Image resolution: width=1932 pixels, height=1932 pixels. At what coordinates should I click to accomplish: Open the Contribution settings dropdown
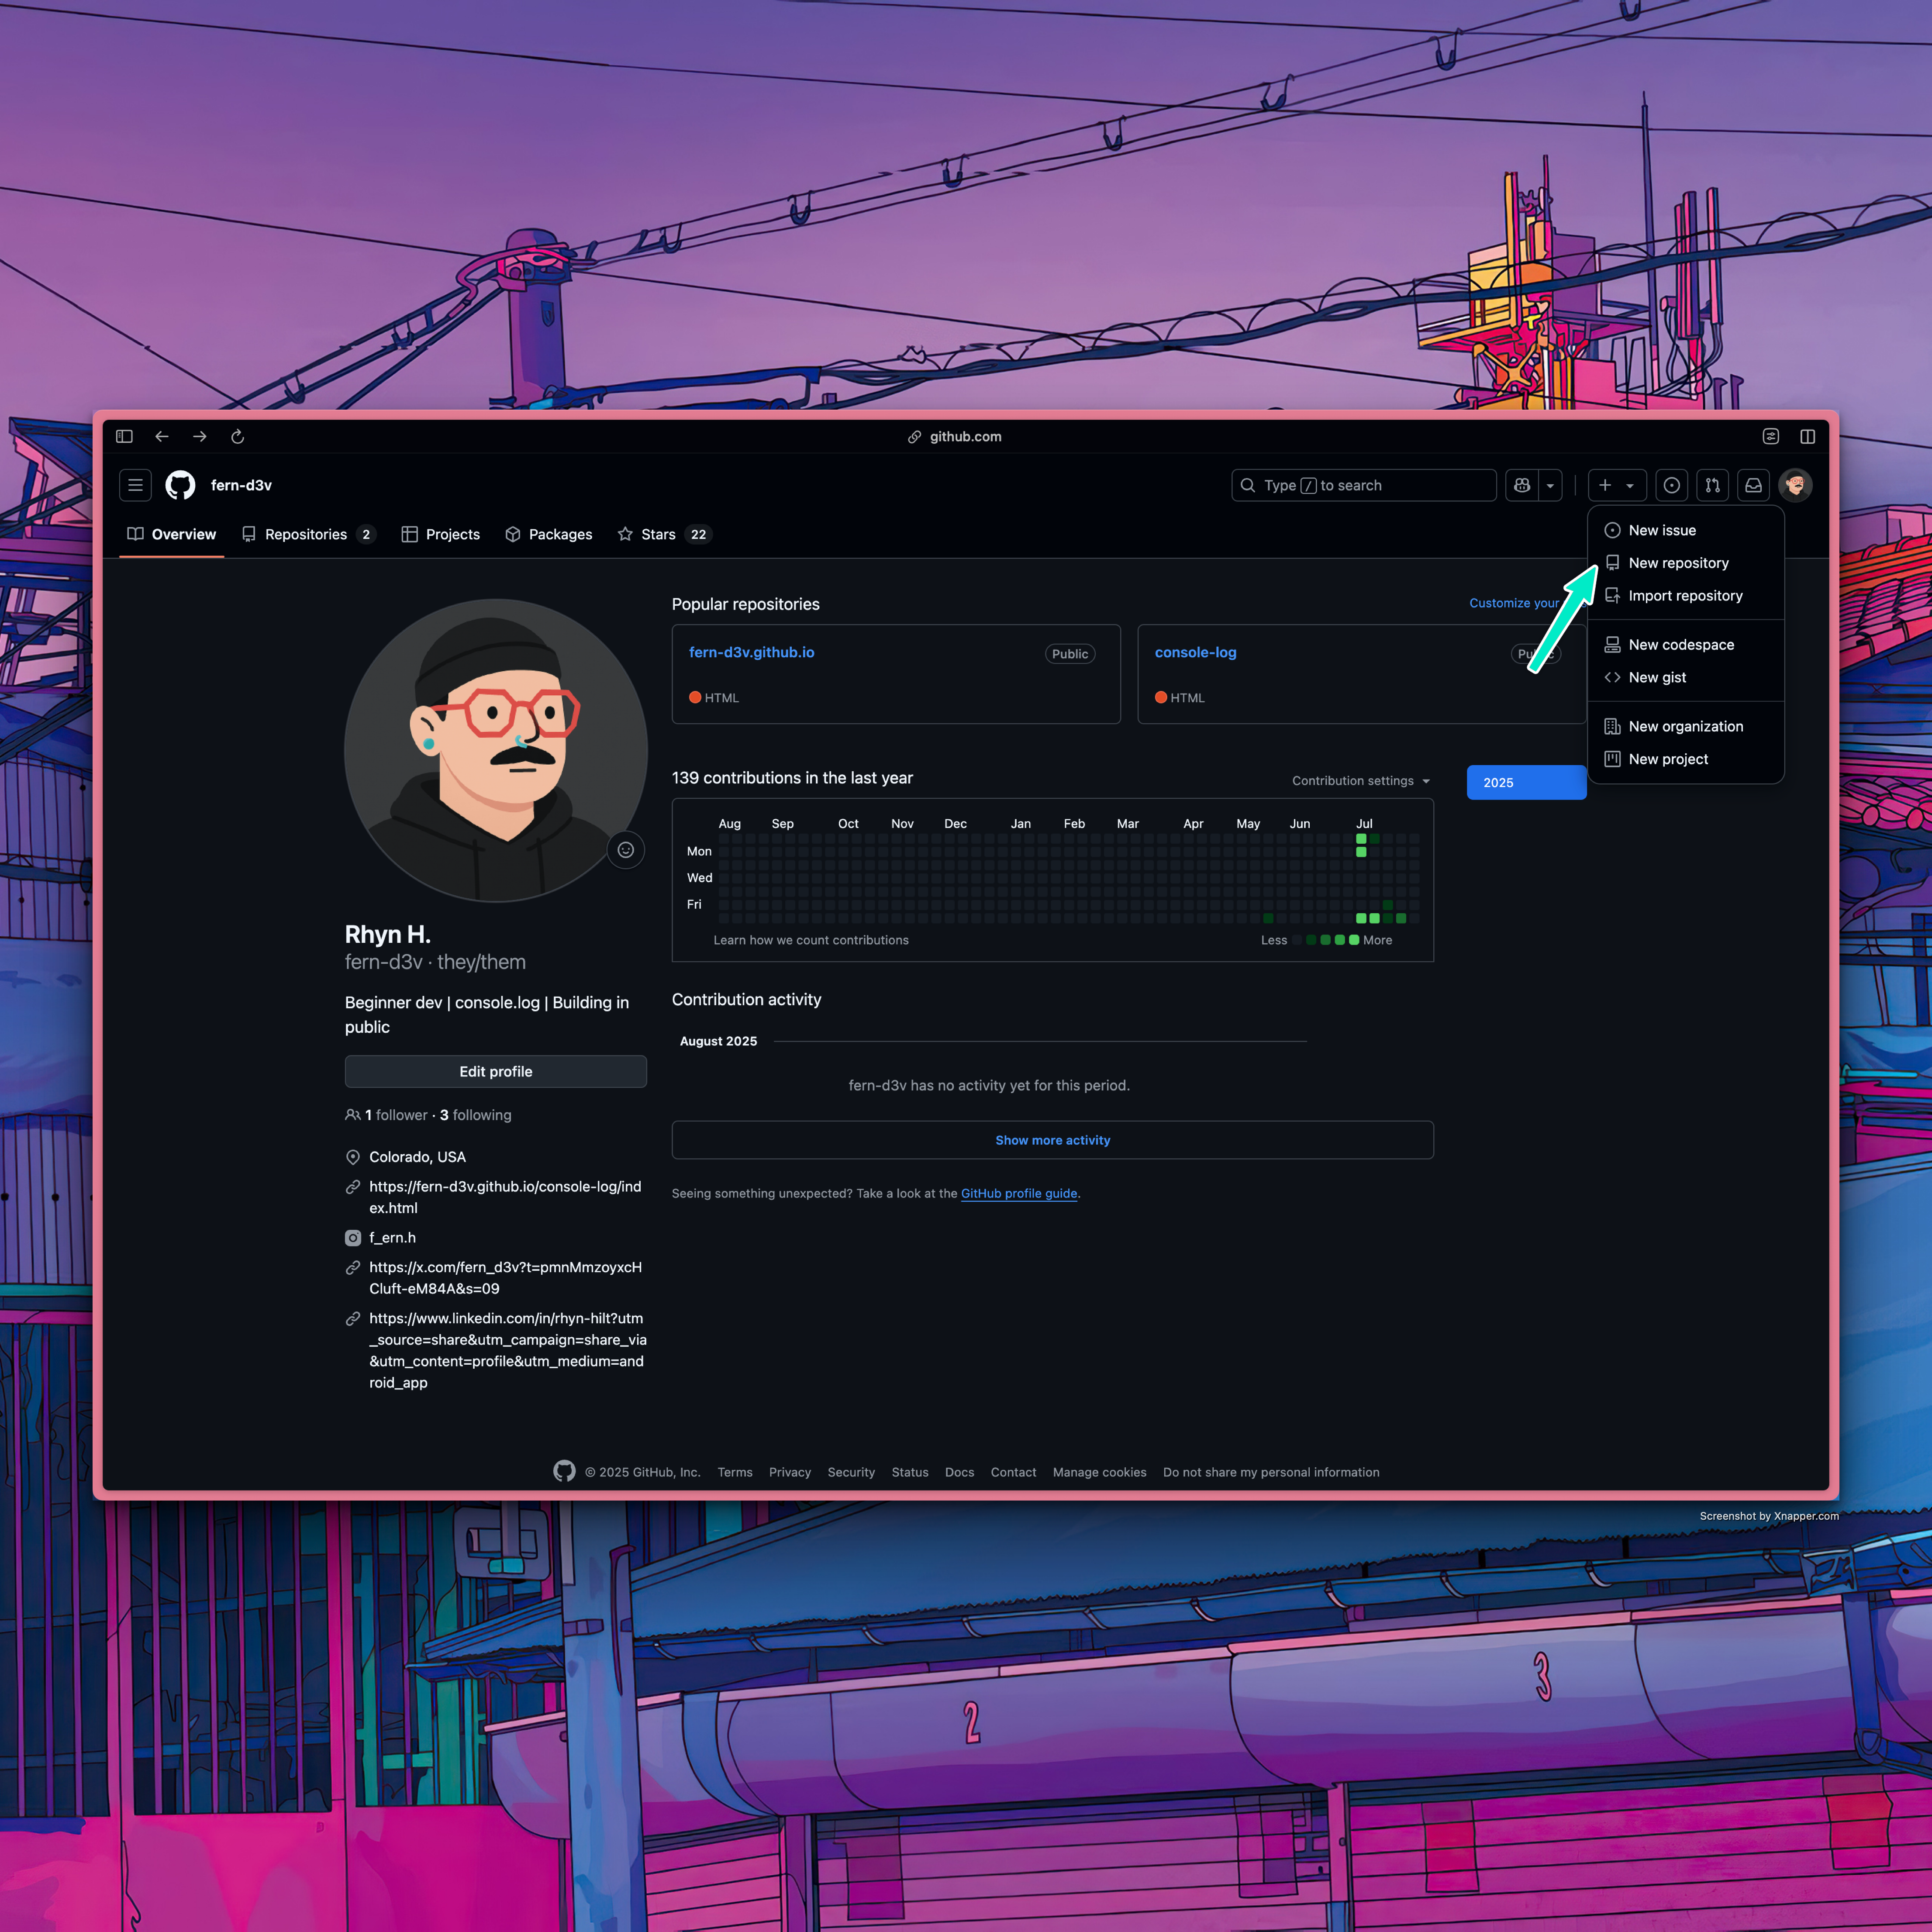click(1360, 781)
